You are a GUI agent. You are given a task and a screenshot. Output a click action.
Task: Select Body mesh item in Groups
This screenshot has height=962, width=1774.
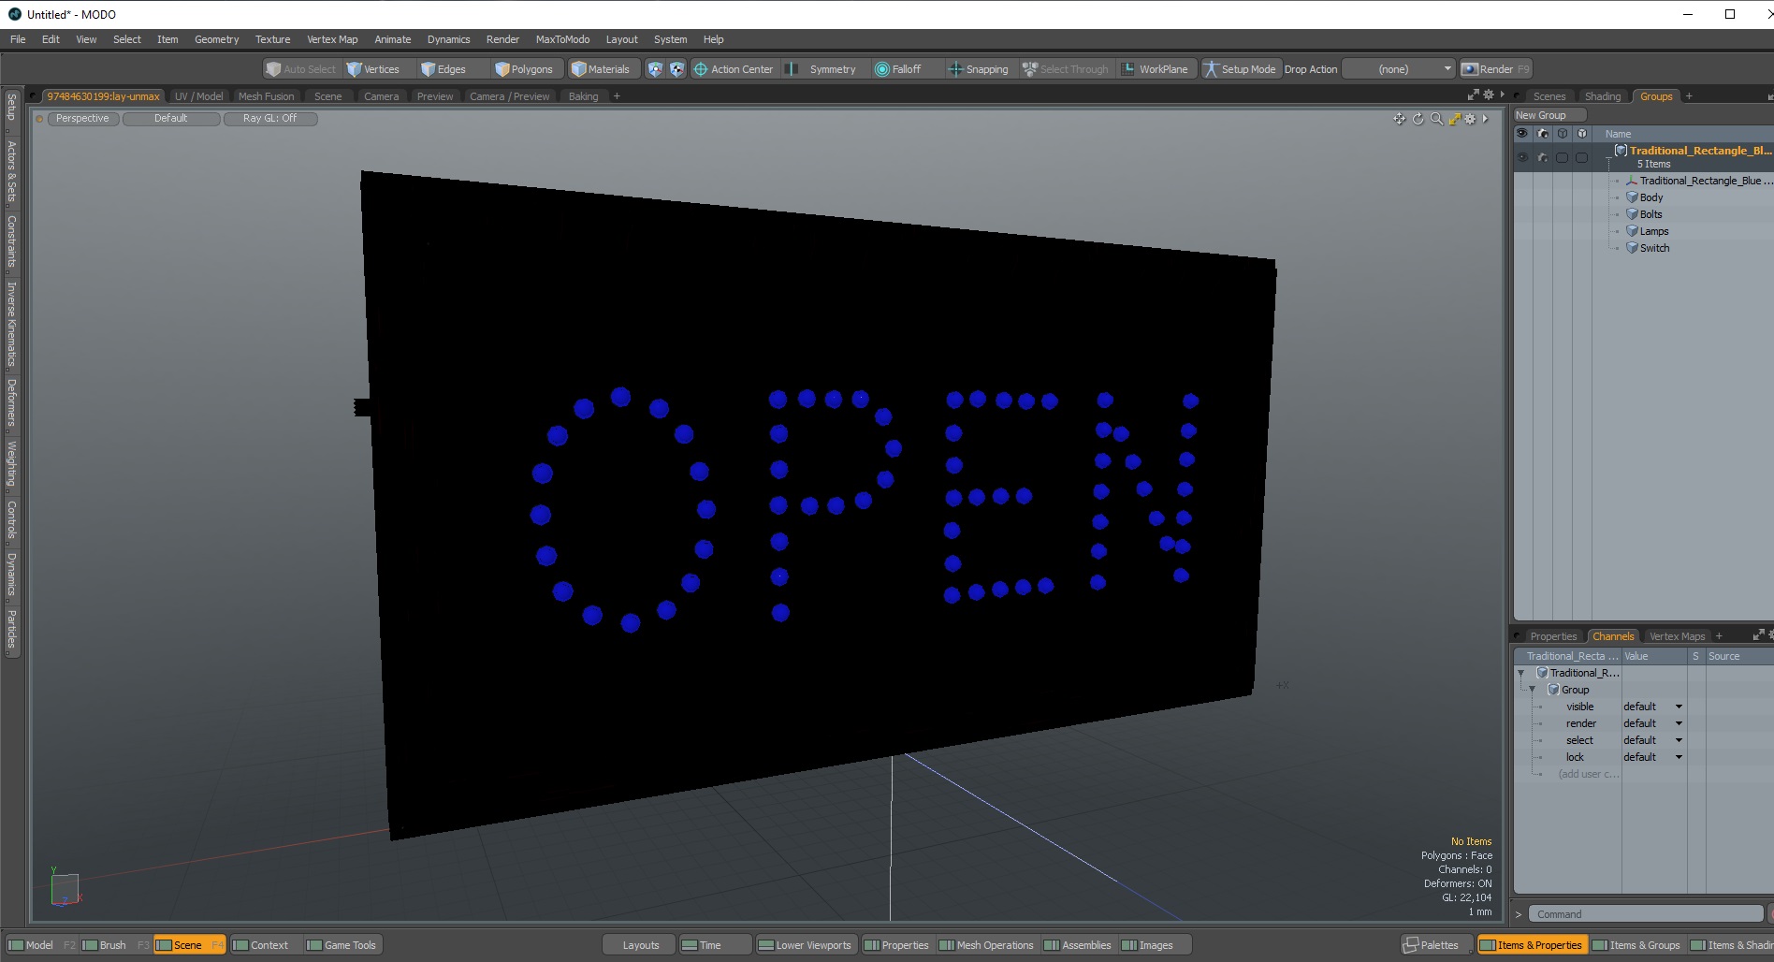click(x=1650, y=197)
